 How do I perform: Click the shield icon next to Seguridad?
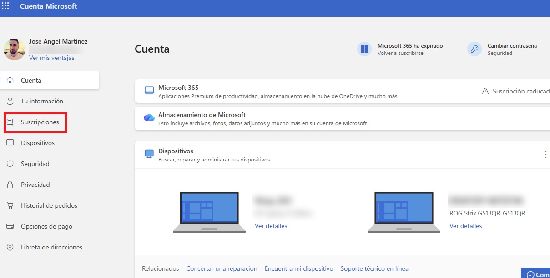(10, 164)
